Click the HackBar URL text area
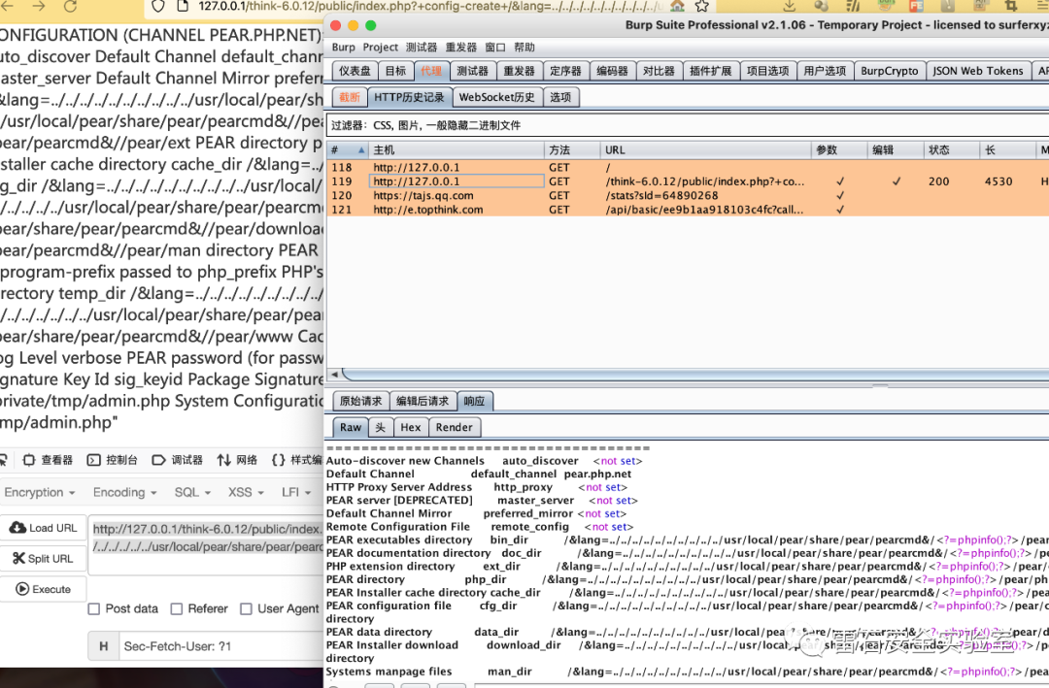Image resolution: width=1049 pixels, height=688 pixels. tap(206, 546)
